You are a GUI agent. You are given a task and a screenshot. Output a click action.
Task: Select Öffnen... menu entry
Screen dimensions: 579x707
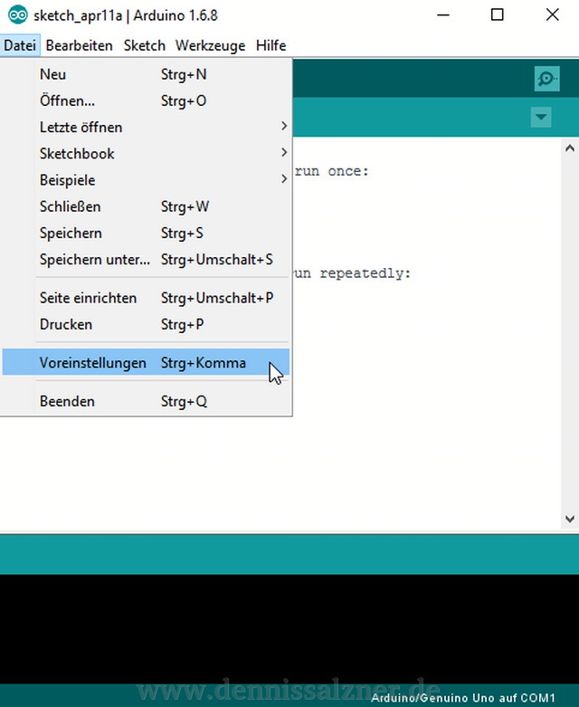point(146,101)
